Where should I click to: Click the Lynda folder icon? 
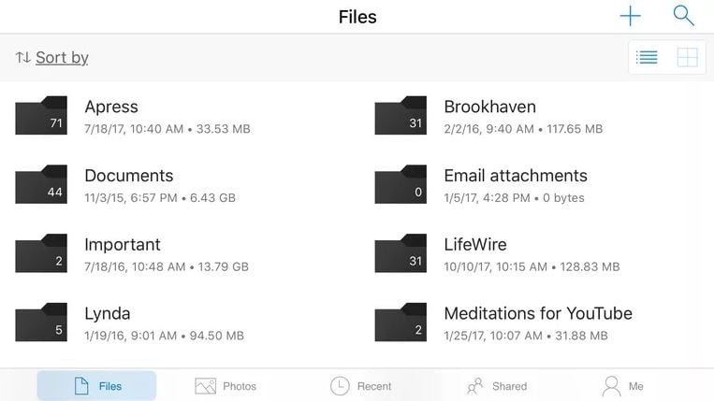tap(41, 323)
